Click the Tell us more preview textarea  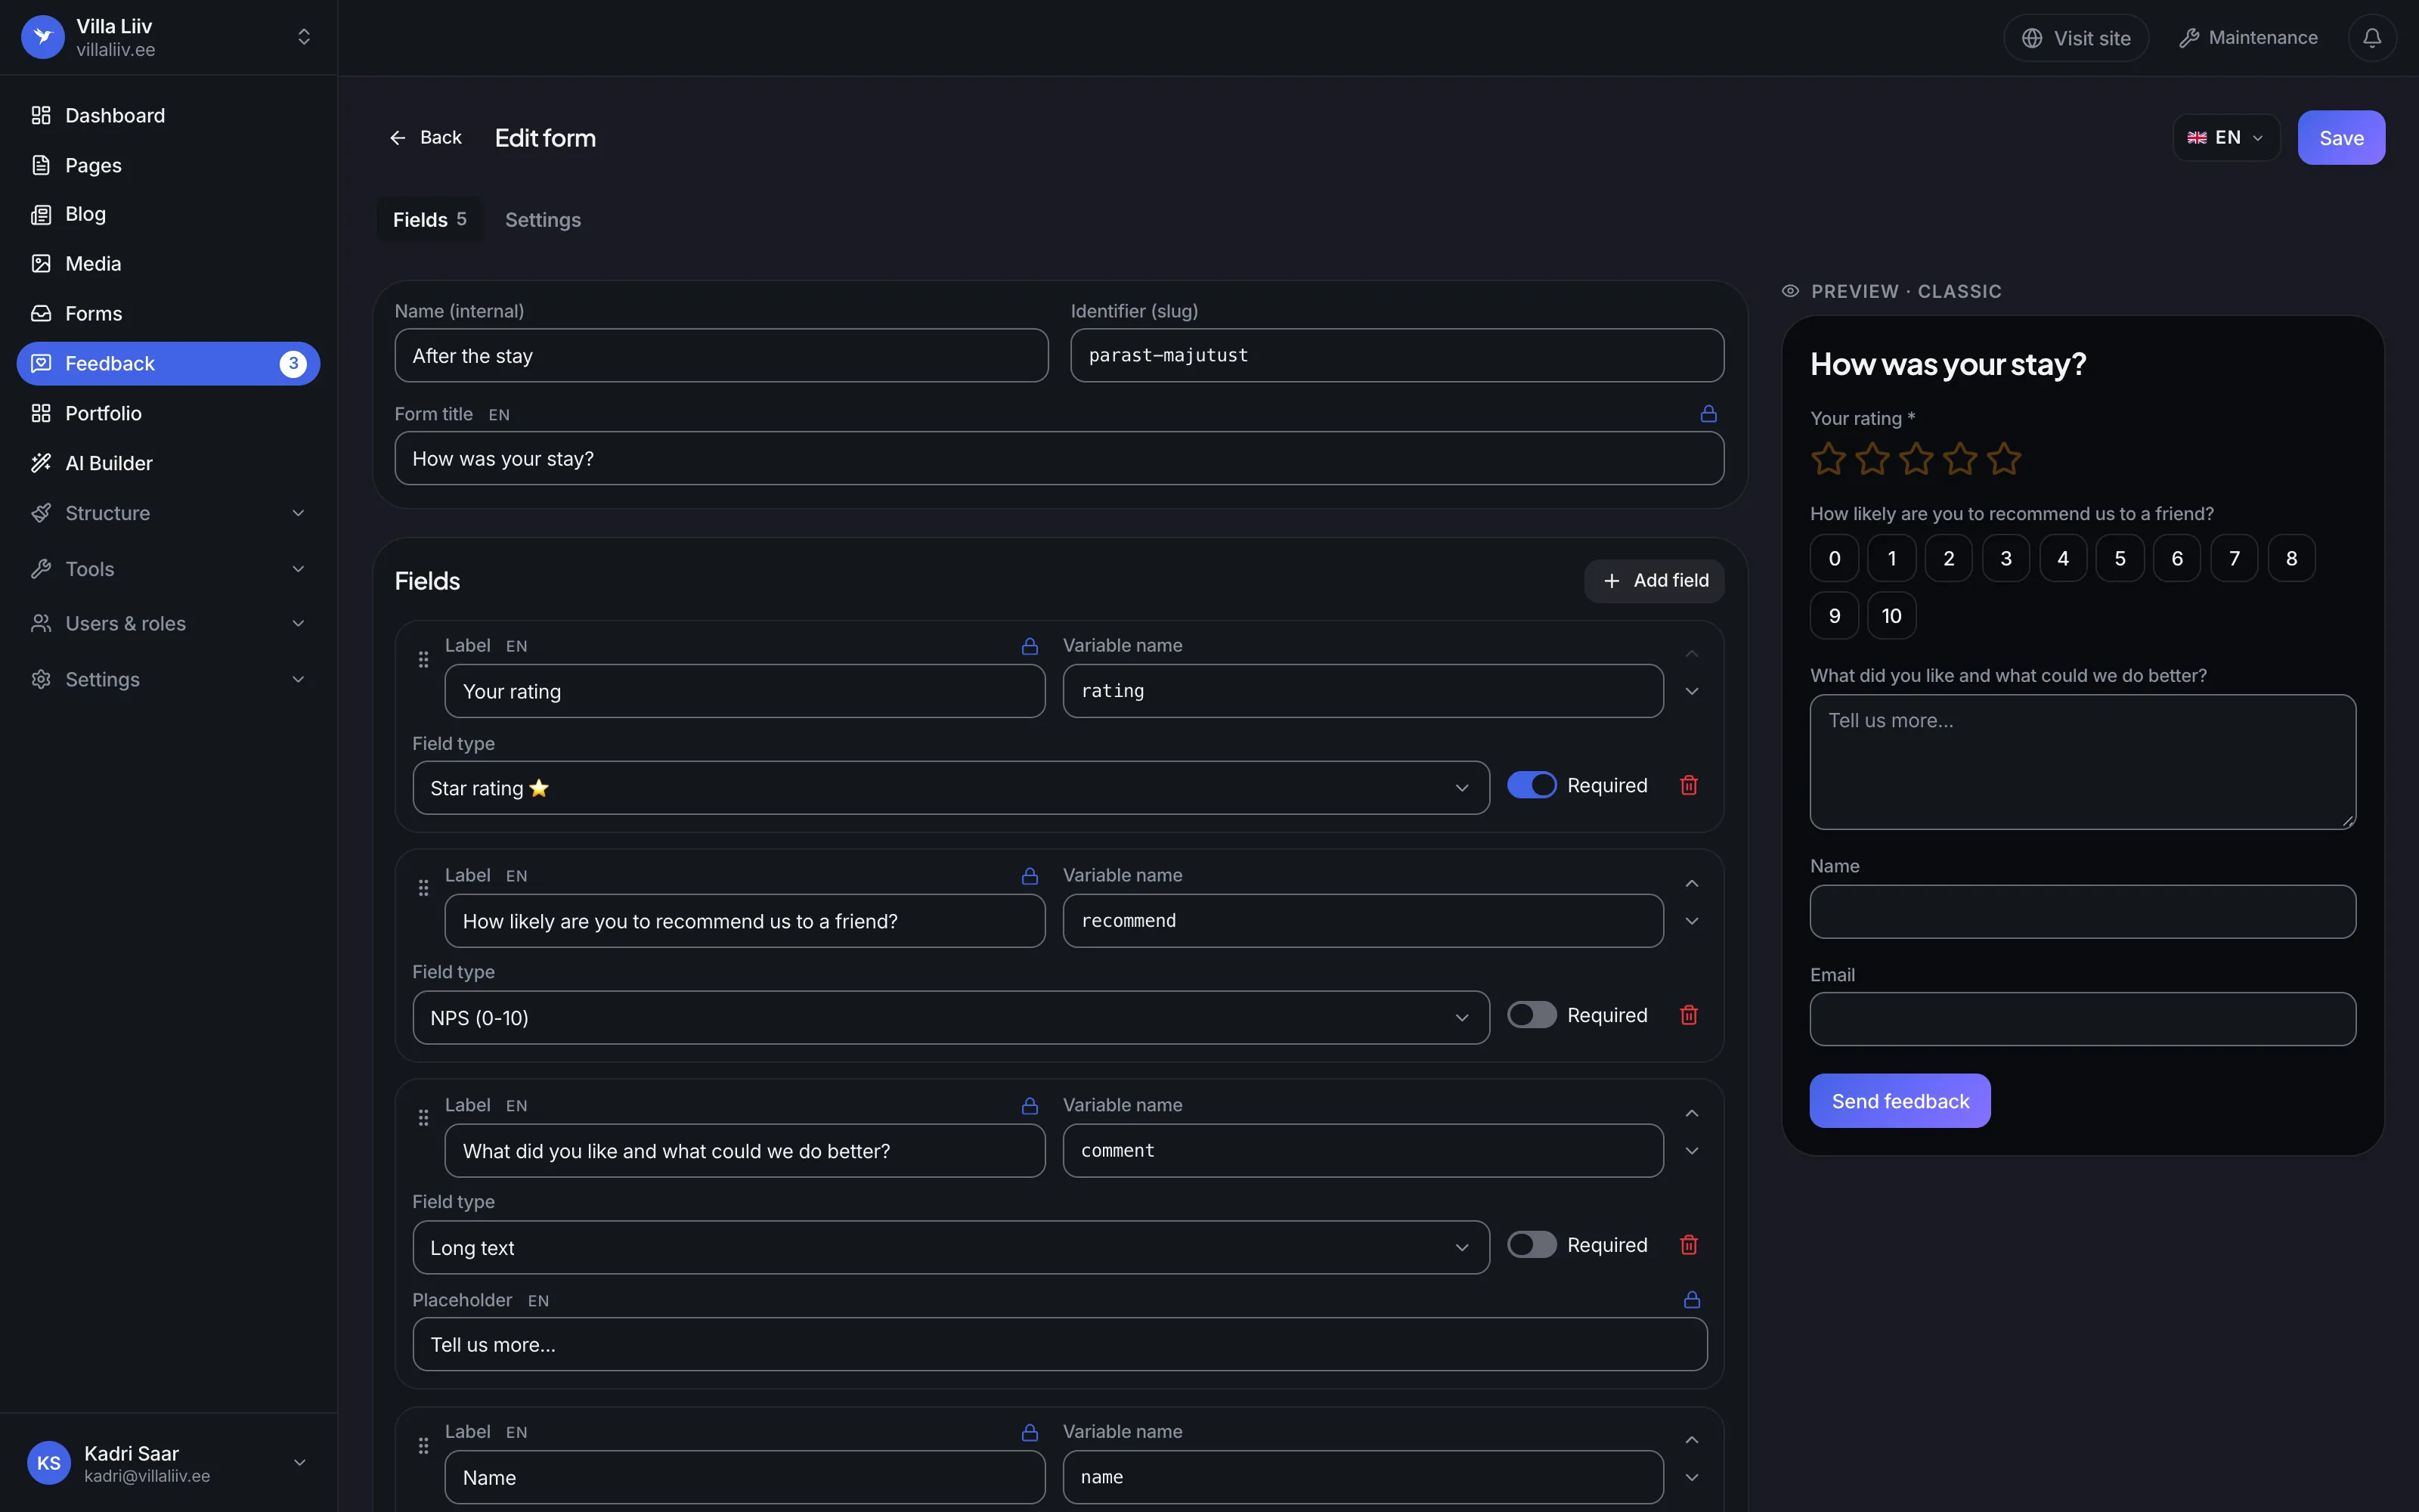click(x=2082, y=763)
